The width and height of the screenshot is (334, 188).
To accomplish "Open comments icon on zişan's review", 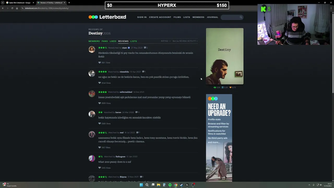I will pos(145,48).
